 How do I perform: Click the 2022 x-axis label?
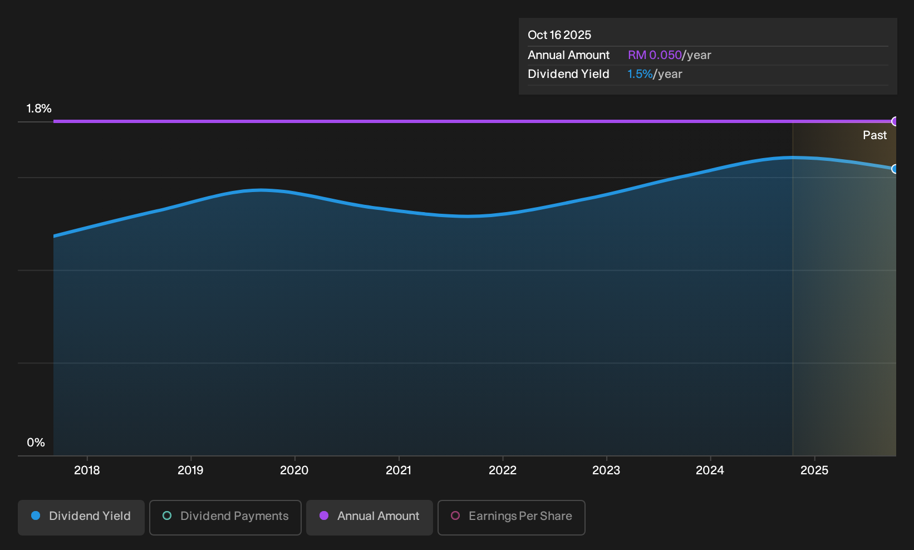pos(503,470)
